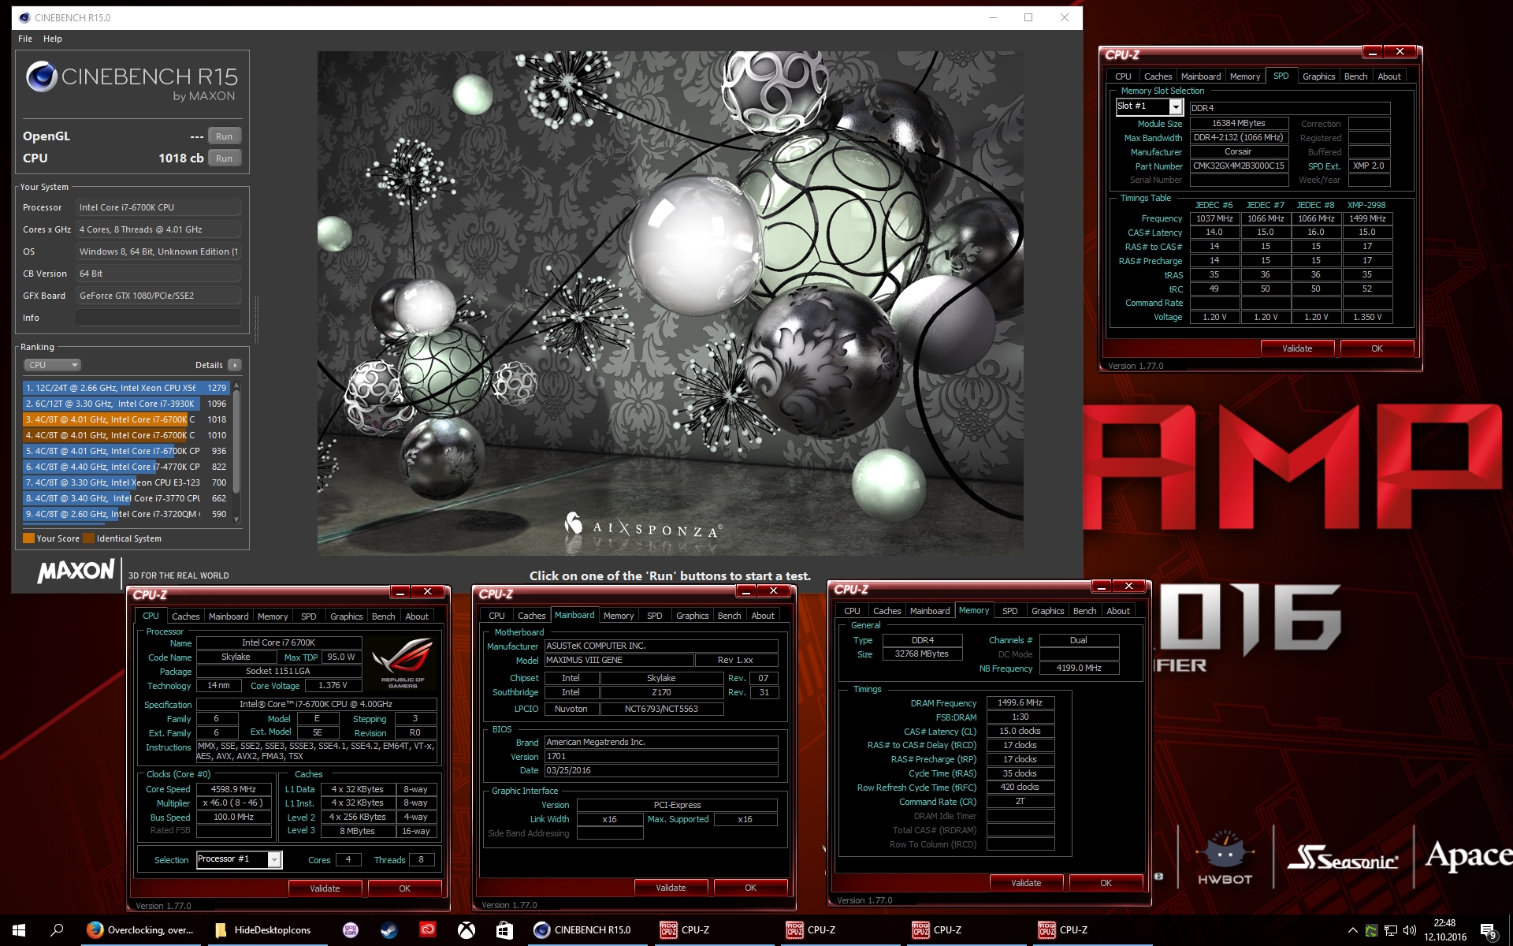Click the rendered Cinebench scene image
This screenshot has width=1513, height=946.
click(670, 304)
